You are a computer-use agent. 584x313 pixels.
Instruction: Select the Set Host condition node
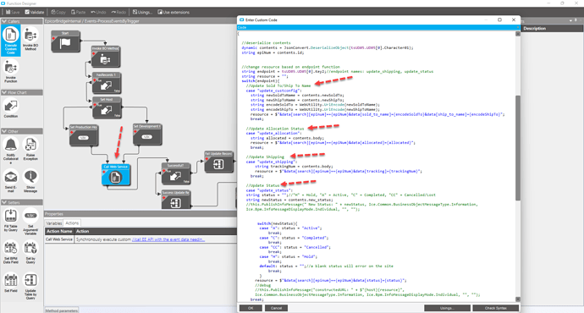(x=107, y=108)
